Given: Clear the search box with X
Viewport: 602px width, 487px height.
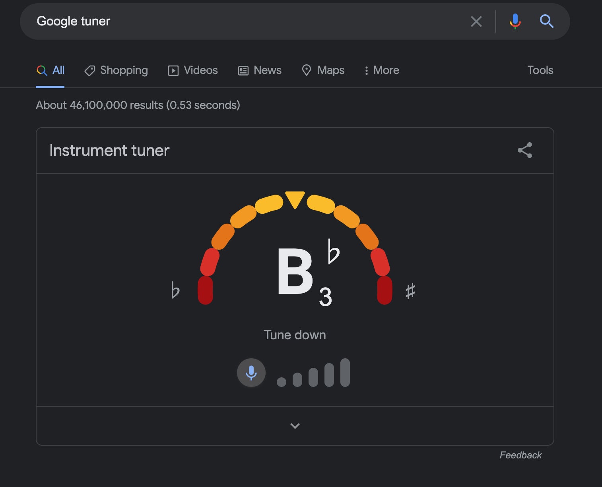Looking at the screenshot, I should coord(476,21).
